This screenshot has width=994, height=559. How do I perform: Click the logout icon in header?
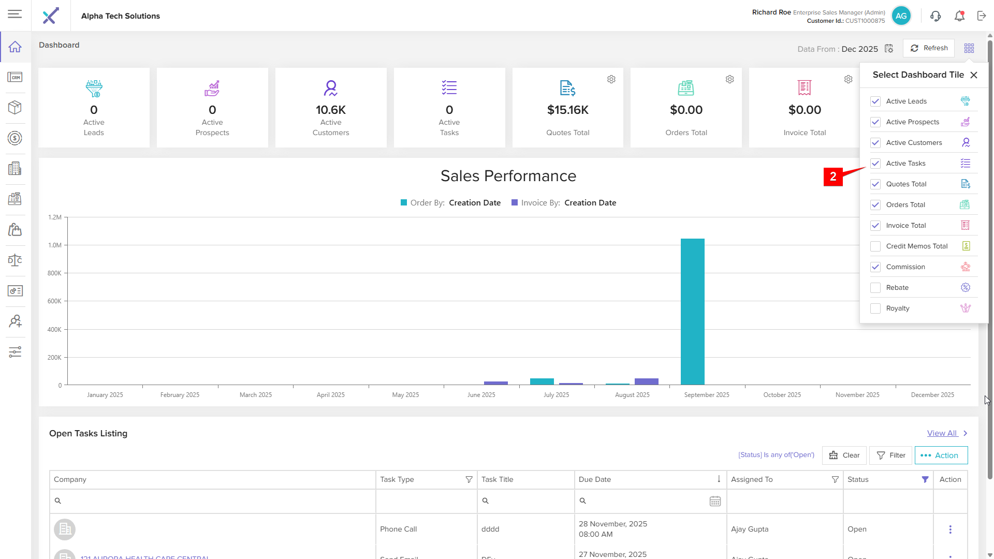(x=982, y=16)
